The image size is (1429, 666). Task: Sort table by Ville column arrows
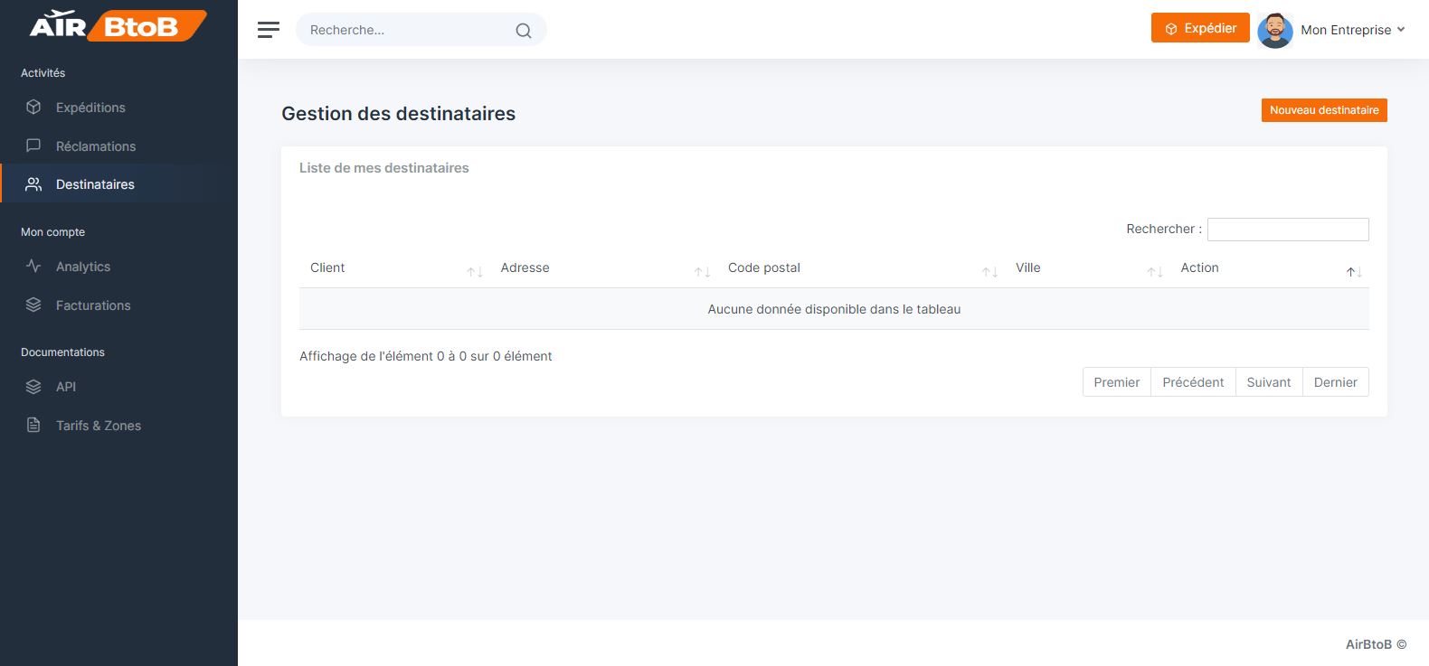point(1155,272)
